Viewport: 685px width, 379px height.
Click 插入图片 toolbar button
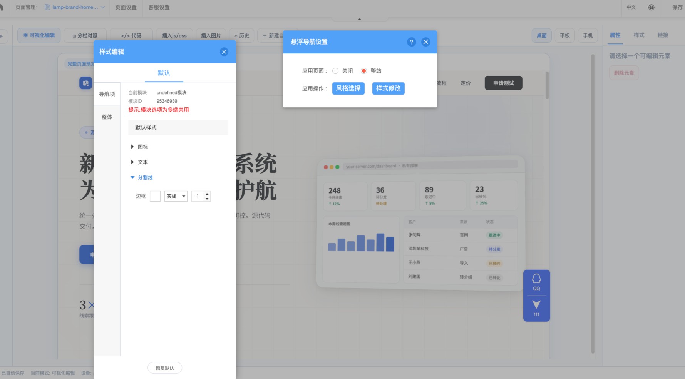tap(211, 35)
